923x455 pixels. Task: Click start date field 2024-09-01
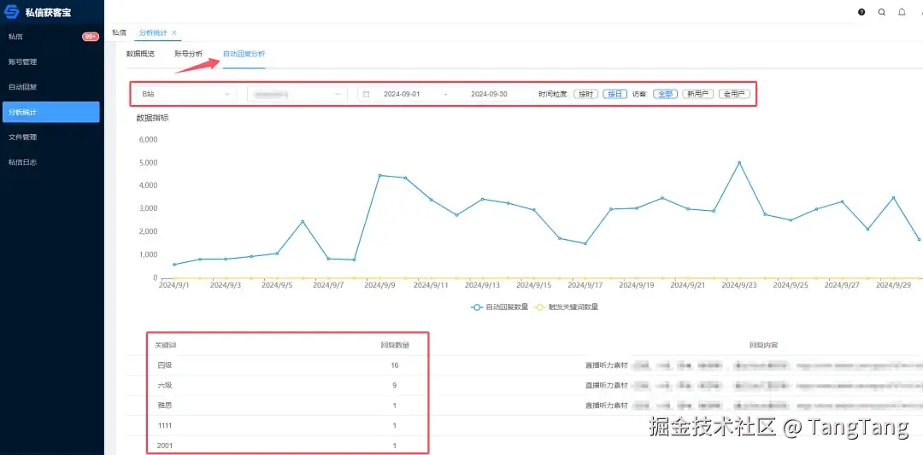tap(402, 94)
